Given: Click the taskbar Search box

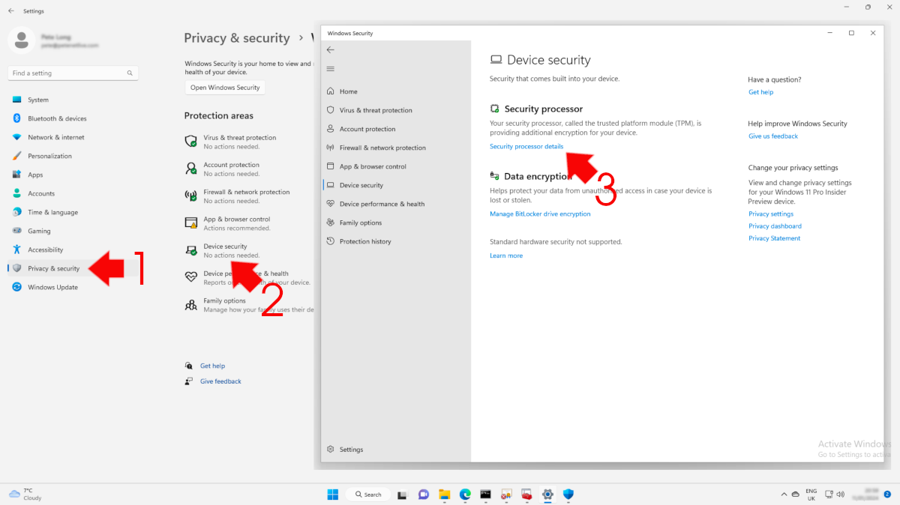Looking at the screenshot, I should pyautogui.click(x=368, y=495).
